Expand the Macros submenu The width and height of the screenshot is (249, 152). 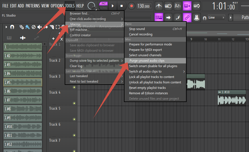tap(95, 24)
